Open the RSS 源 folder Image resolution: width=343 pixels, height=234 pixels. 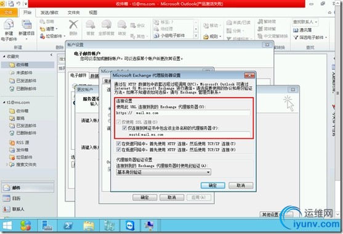point(20,142)
